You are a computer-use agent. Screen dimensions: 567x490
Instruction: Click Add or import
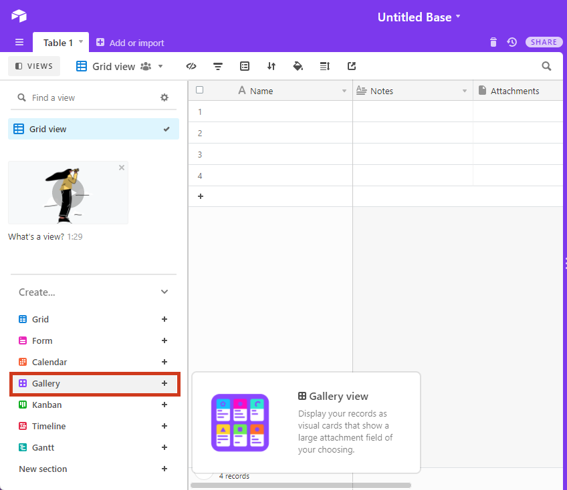(x=130, y=43)
